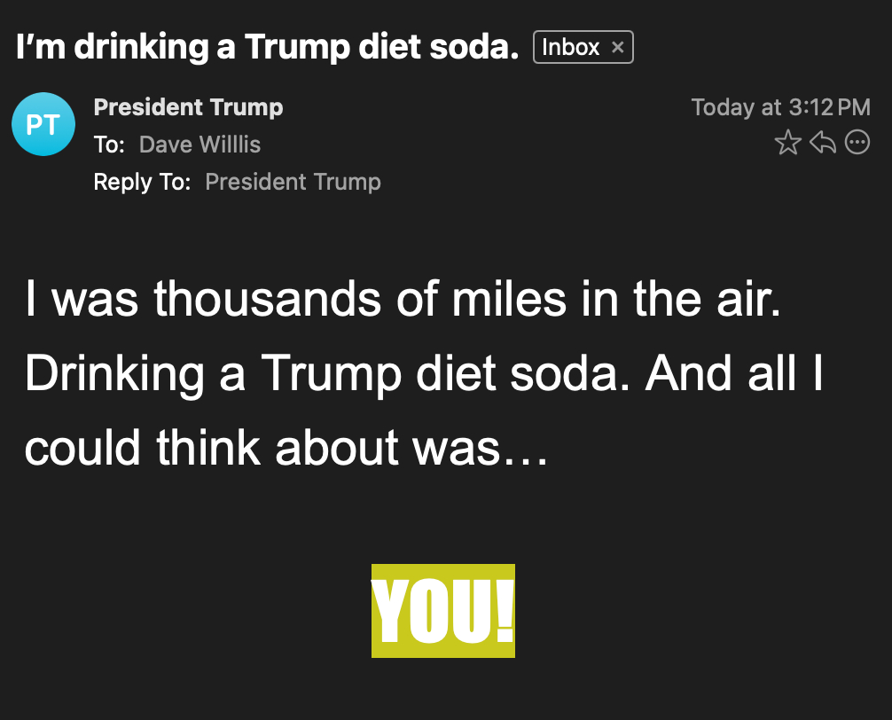Click the "Reply To:" field label

(142, 182)
